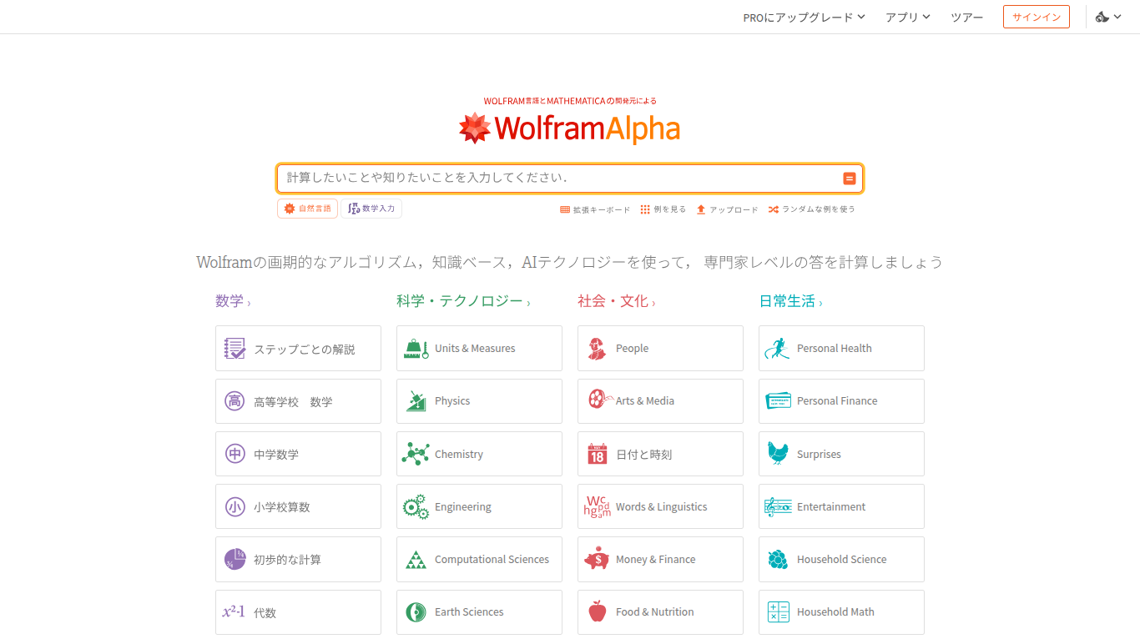Screen dimensions: 1140x639
Task: Open the Entertainment label text
Action: pos(831,506)
